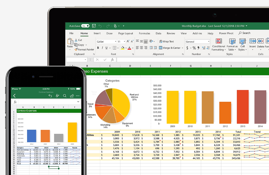This screenshot has width=269, height=175.
Task: Expand the Monthly Budget.xlsx file name dropdown
Action: [246, 26]
